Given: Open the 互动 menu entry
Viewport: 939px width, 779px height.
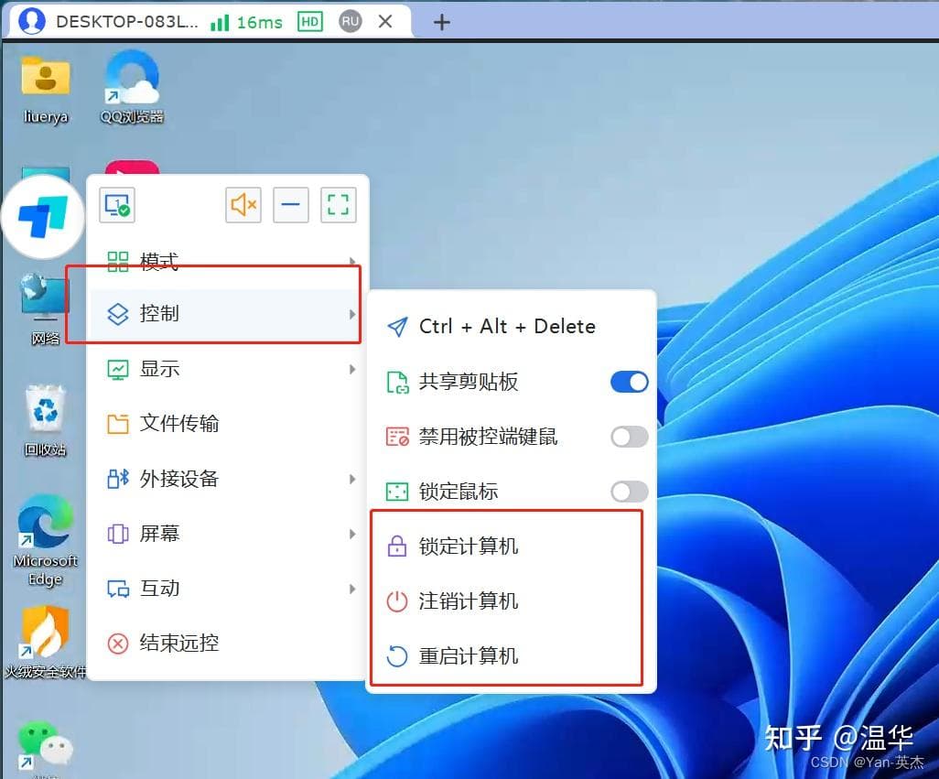Looking at the screenshot, I should pos(228,589).
